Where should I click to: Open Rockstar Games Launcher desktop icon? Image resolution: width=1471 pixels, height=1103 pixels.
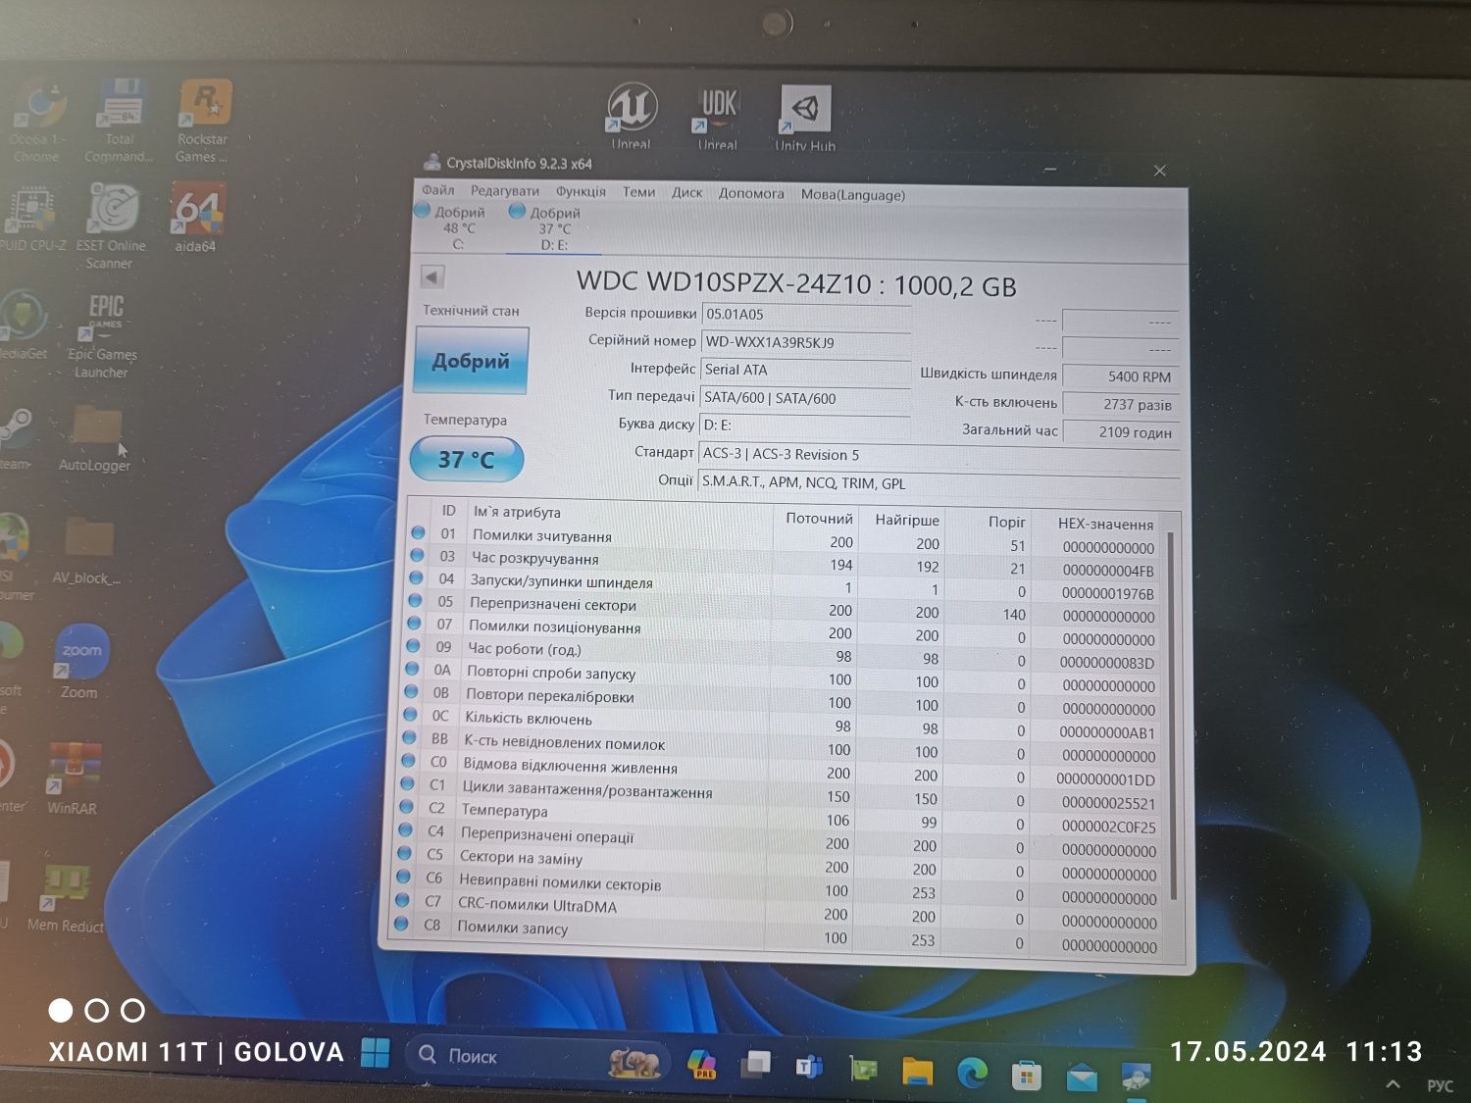click(x=203, y=122)
